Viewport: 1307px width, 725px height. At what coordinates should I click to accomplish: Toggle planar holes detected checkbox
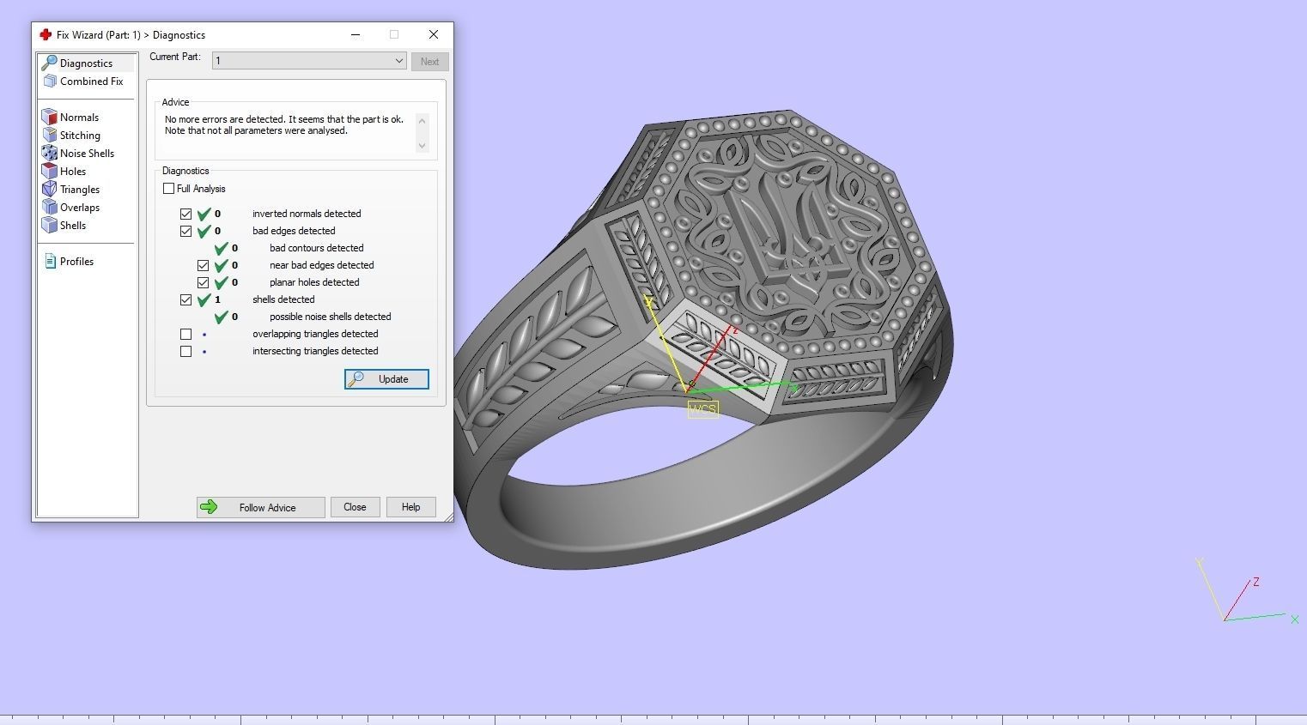click(x=204, y=282)
